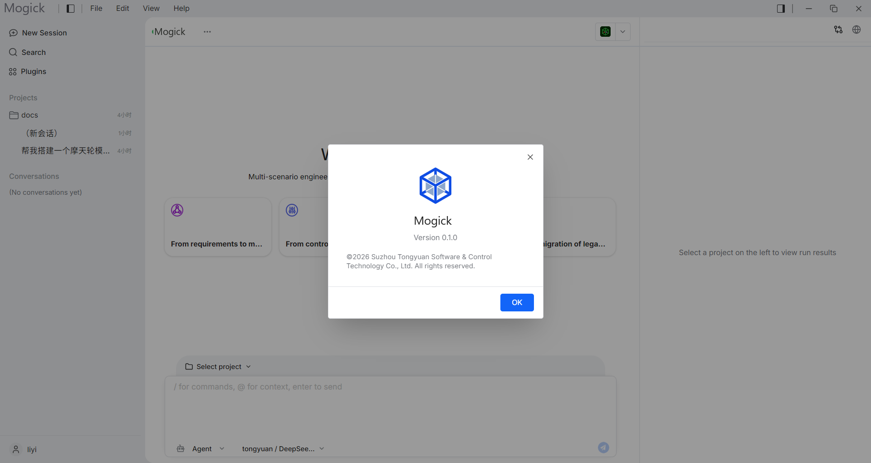
Task: Click the Search magnifier icon
Action: click(x=13, y=52)
